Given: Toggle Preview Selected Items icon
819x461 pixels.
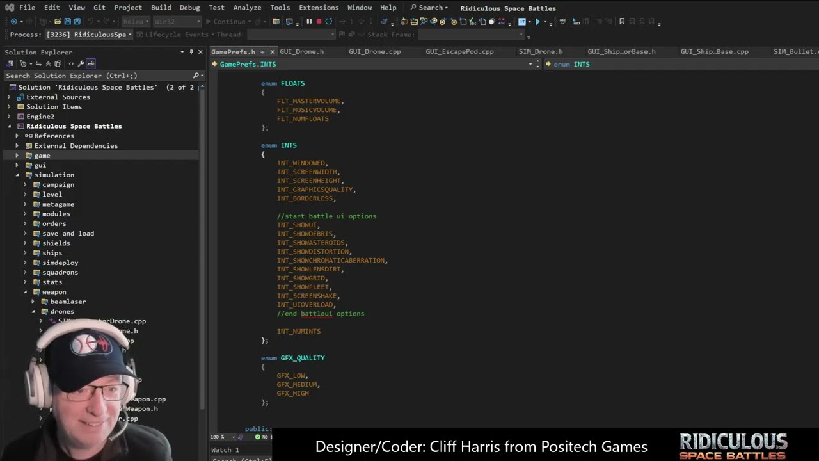Looking at the screenshot, I should (90, 64).
